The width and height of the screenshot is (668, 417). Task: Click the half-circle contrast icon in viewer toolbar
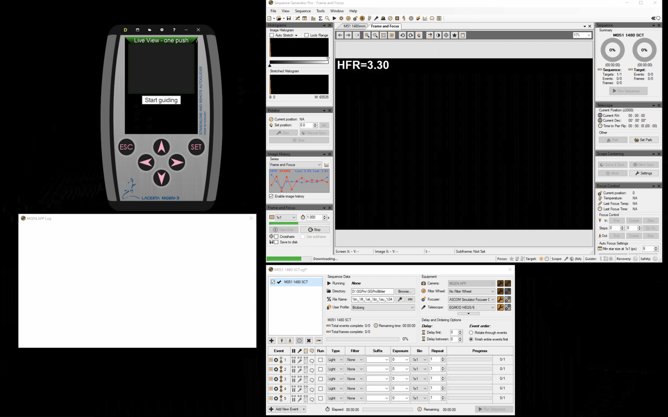438,35
